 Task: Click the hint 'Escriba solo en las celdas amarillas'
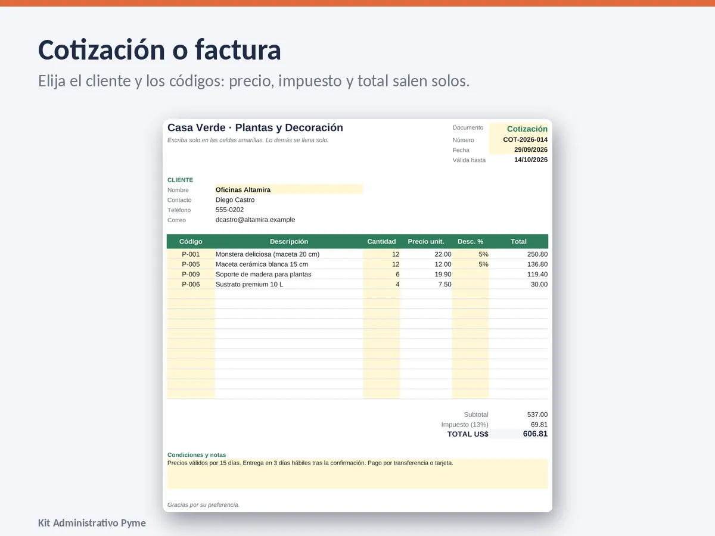pyautogui.click(x=248, y=141)
